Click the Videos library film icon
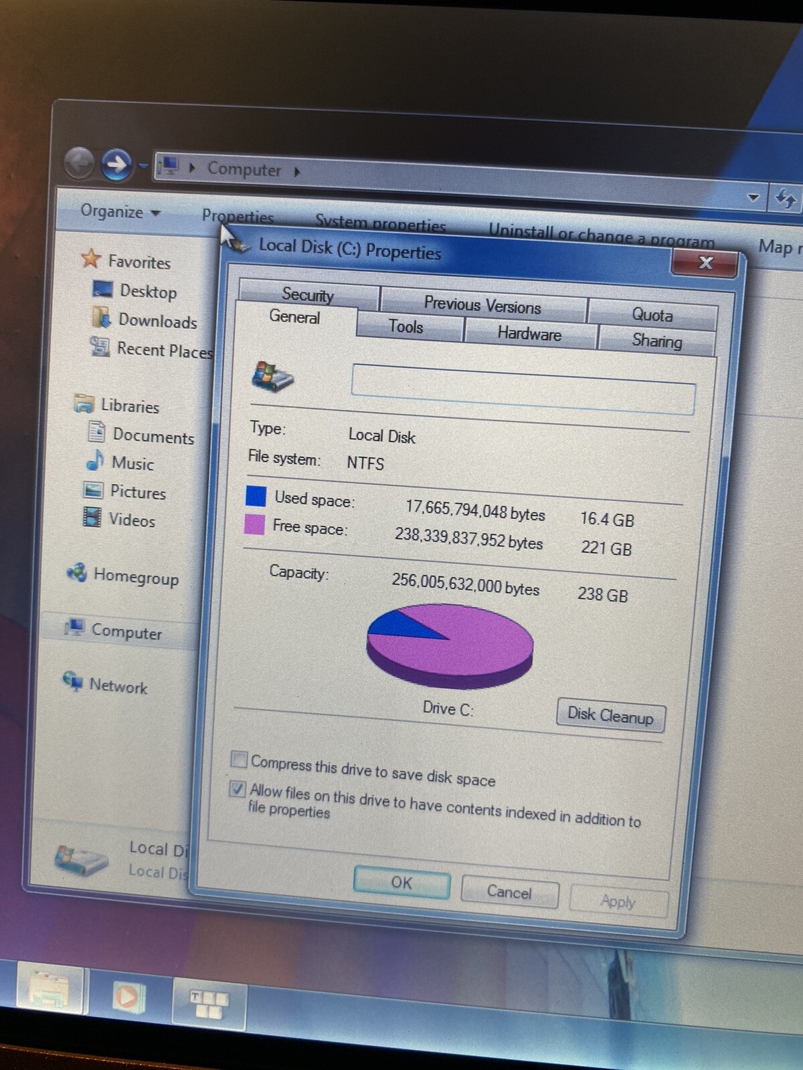 click(92, 517)
